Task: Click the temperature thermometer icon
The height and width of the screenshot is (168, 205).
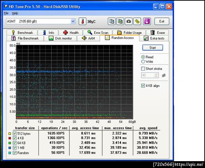Action: point(82,21)
